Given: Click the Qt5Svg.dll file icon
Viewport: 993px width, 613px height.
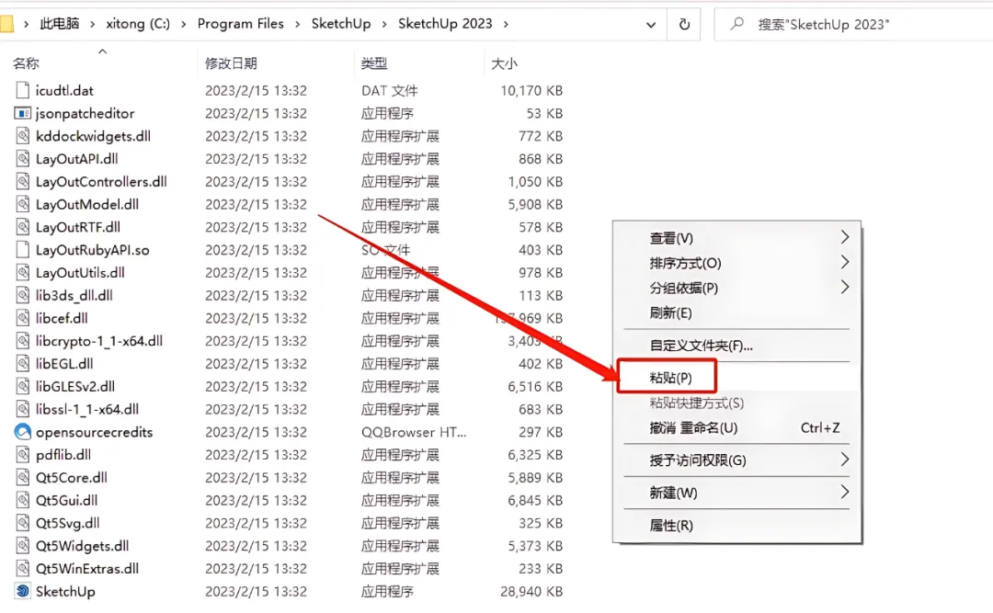Looking at the screenshot, I should tap(23, 524).
